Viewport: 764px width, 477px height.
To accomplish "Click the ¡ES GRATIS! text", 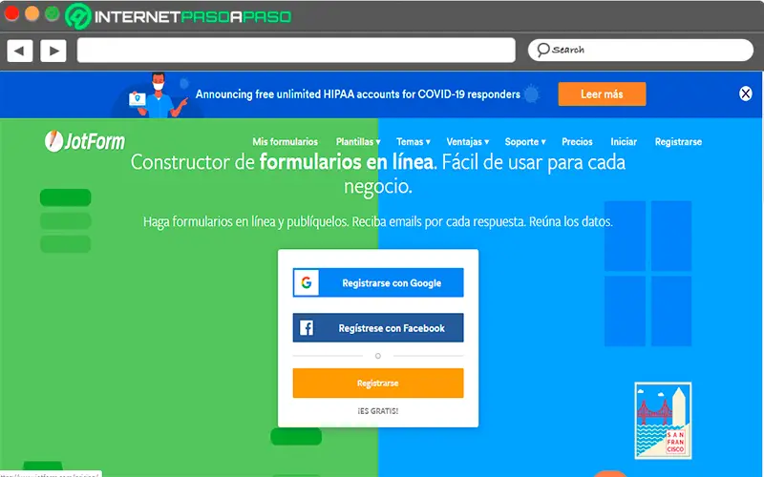I will 378,411.
